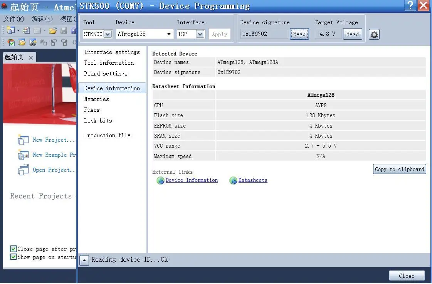Click the Close button at dialog bottom
The height and width of the screenshot is (284, 432).
coord(407,276)
